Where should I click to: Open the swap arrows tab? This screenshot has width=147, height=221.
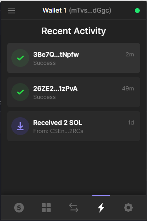pyautogui.click(x=74, y=208)
